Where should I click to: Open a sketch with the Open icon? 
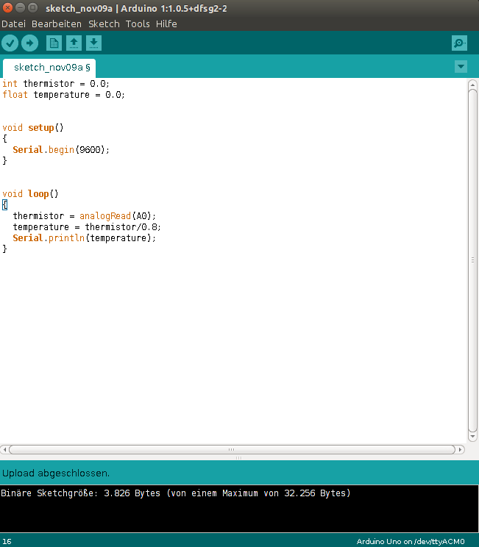[74, 43]
